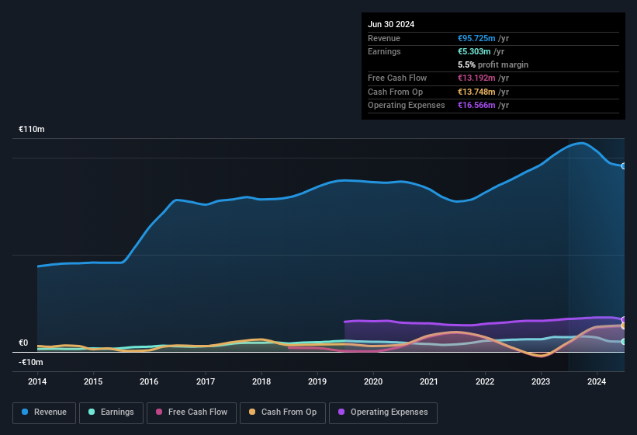Toggle the Cash From Op legend button

pyautogui.click(x=282, y=412)
